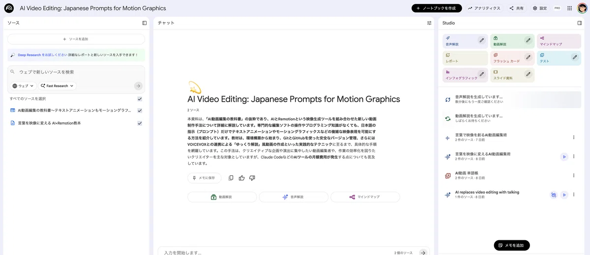Toggle すべてのソースを選択 checkbox

[x=140, y=99]
